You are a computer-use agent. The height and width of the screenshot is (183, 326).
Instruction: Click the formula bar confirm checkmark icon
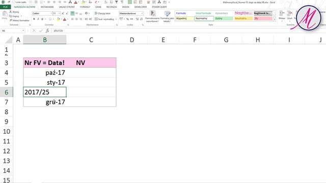41,30
